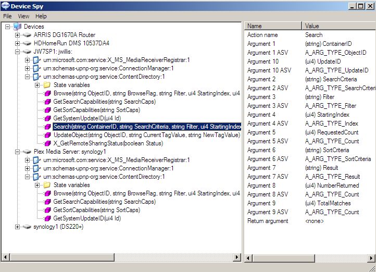Click the Value column header
This screenshot has width=376, height=272.
[339, 26]
